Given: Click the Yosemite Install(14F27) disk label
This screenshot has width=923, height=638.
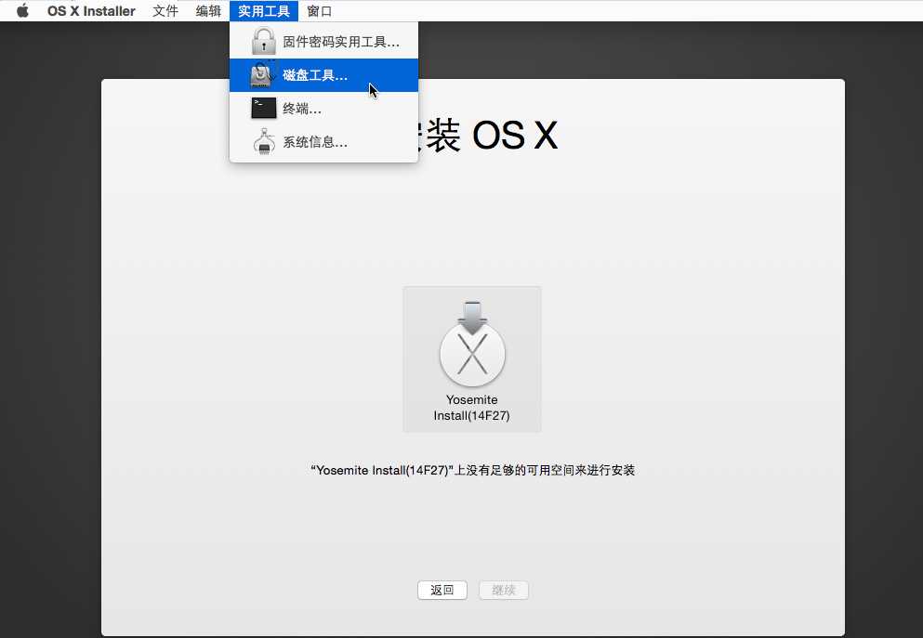Looking at the screenshot, I should pos(471,408).
